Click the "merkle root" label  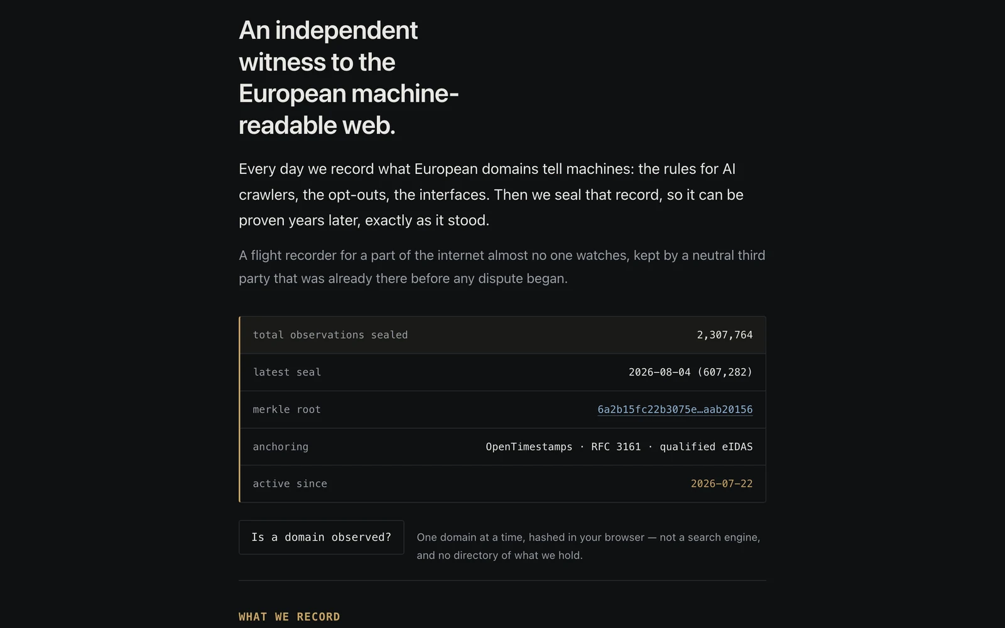286,409
